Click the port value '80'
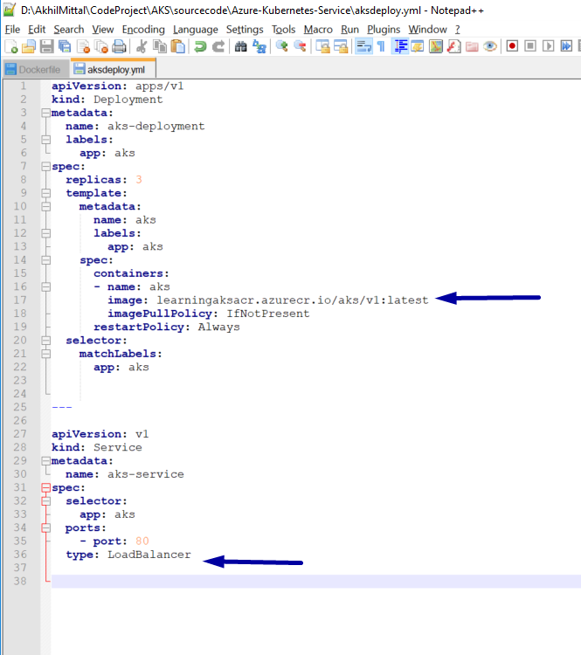This screenshot has width=581, height=655. (x=142, y=541)
